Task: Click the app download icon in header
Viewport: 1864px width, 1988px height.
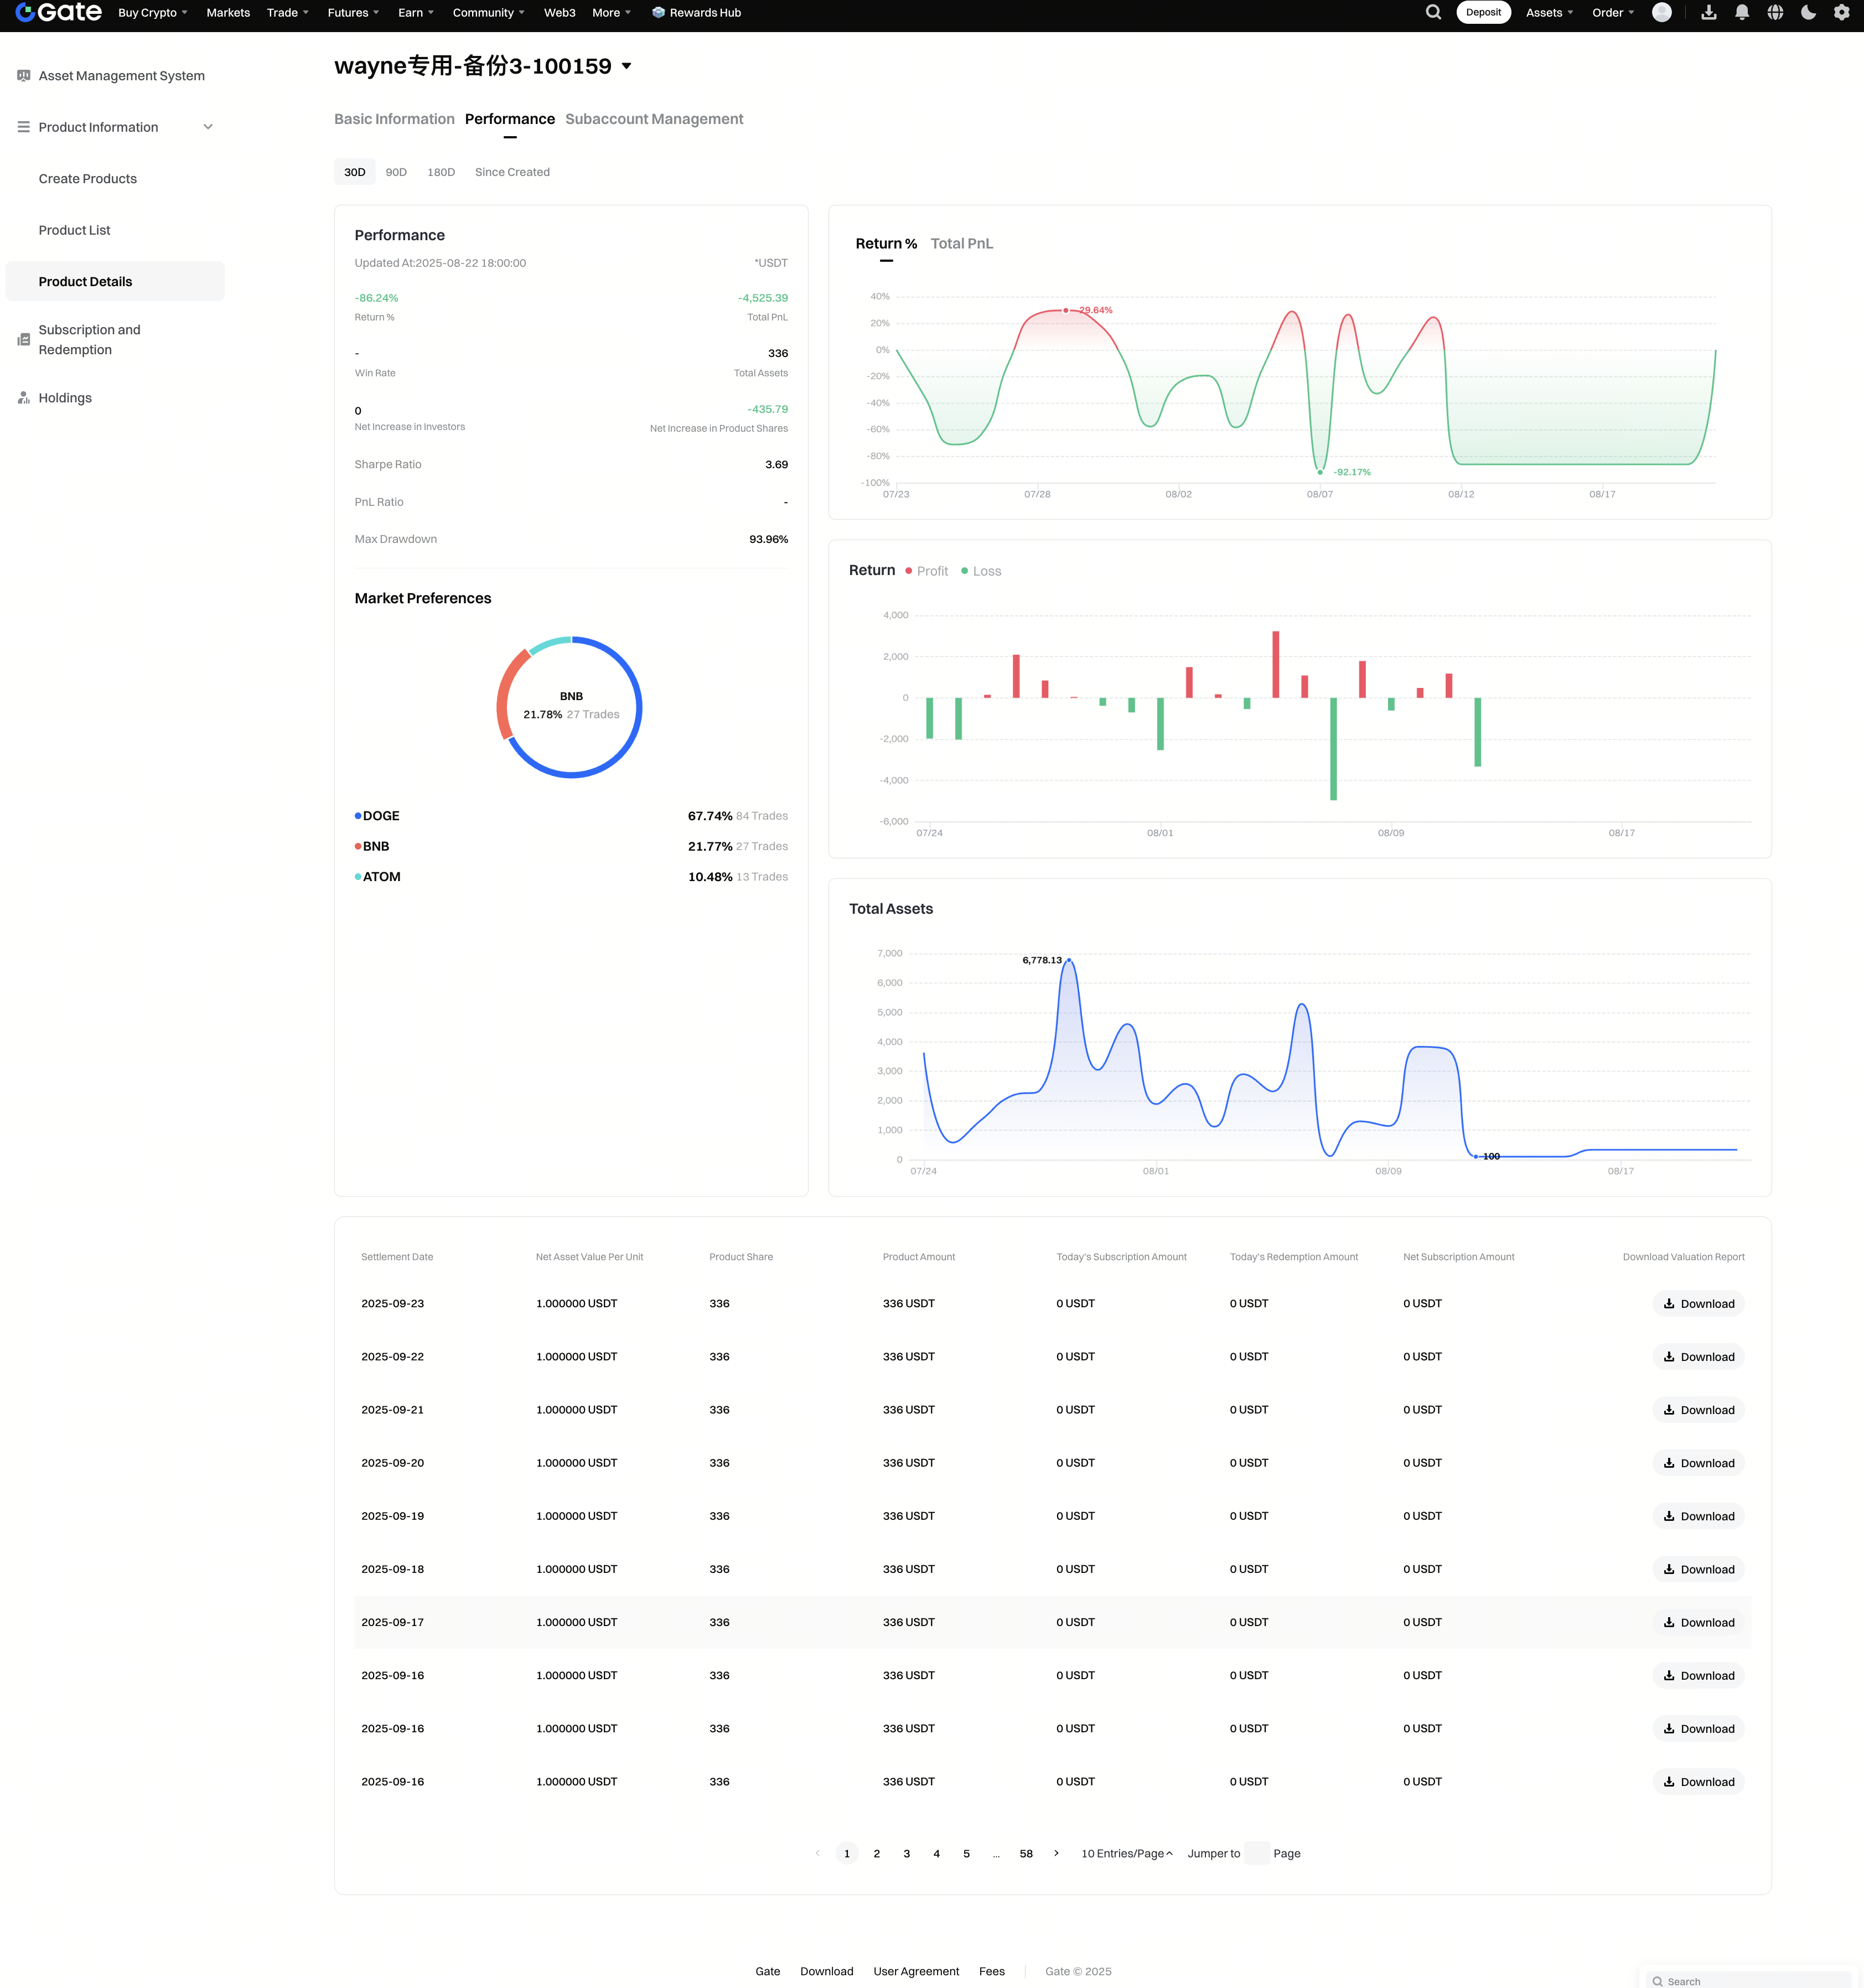Action: (1709, 13)
